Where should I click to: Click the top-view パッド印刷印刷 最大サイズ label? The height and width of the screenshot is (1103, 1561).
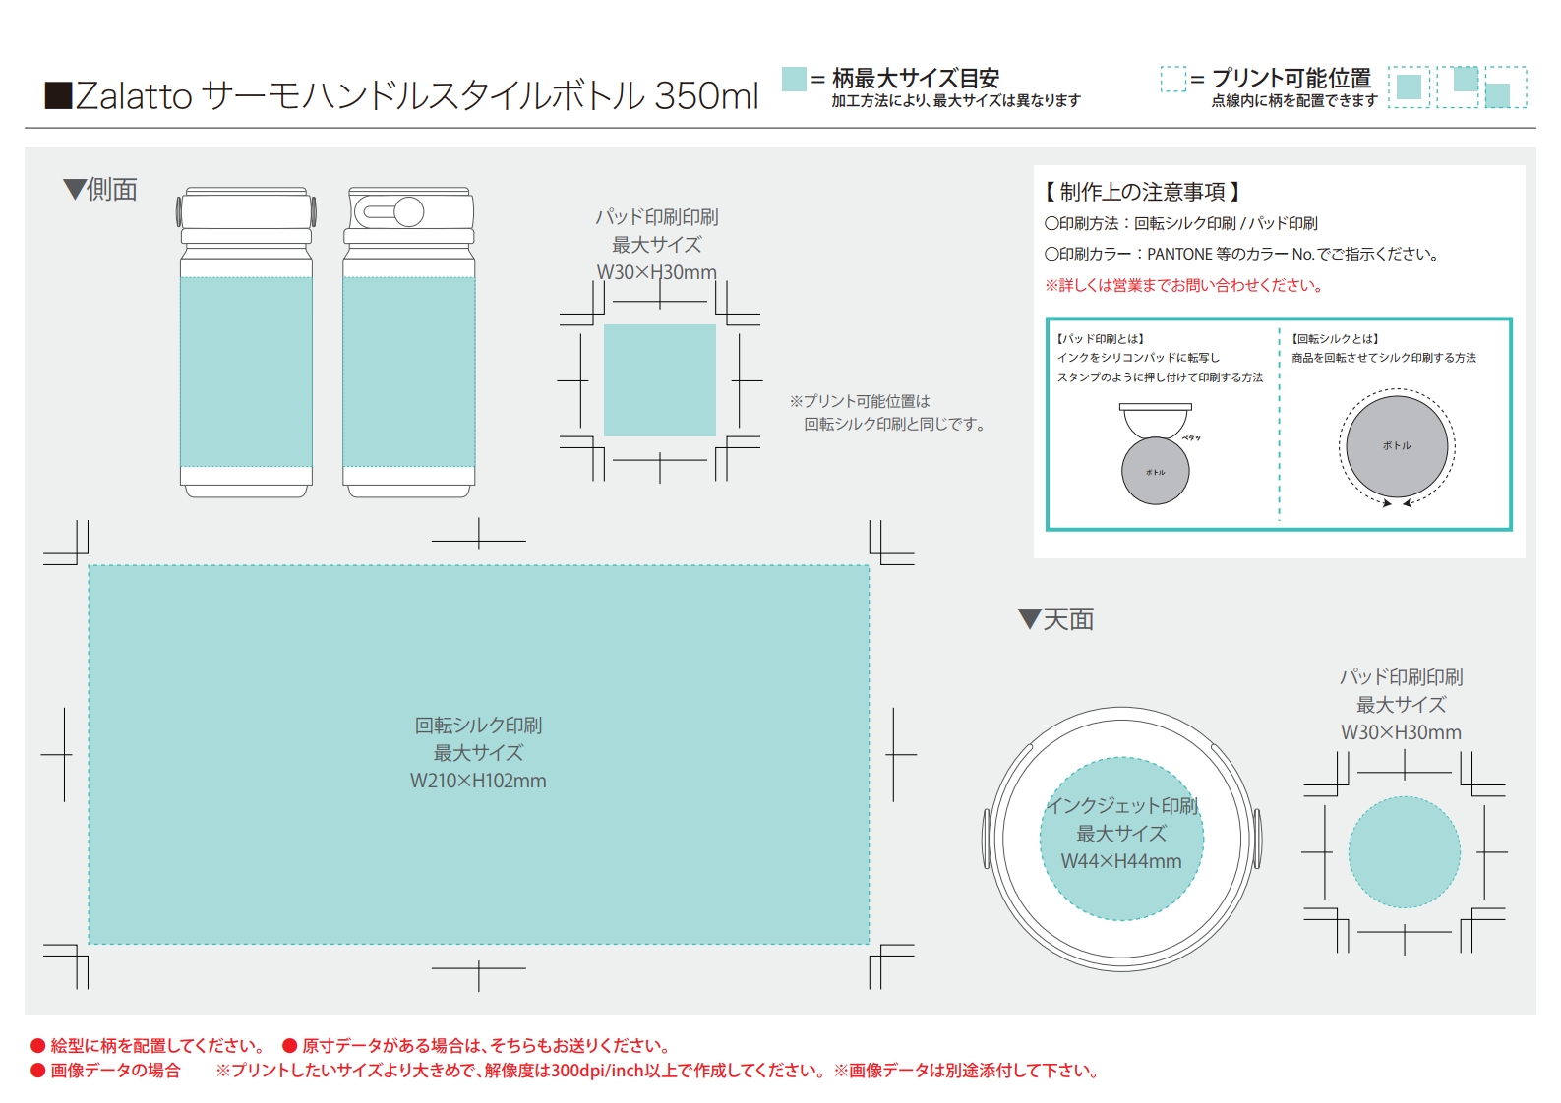point(1401,704)
